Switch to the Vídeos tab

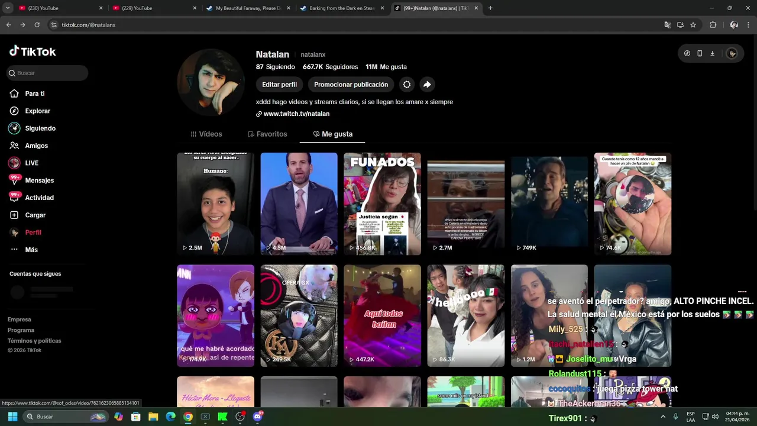(206, 134)
